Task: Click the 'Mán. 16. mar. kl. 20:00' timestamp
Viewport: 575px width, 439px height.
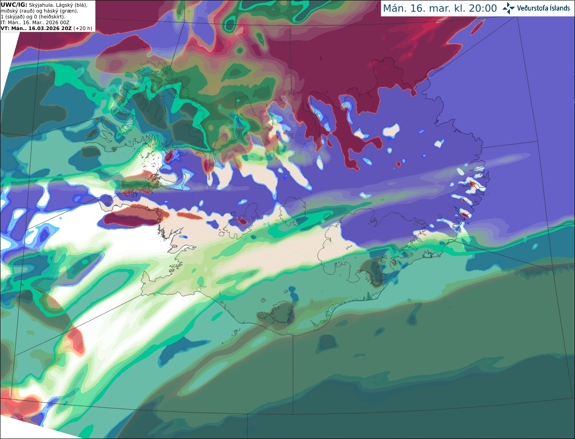Action: point(440,9)
